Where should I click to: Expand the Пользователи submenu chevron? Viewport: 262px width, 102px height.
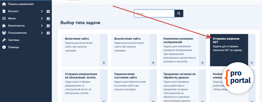[42, 33]
